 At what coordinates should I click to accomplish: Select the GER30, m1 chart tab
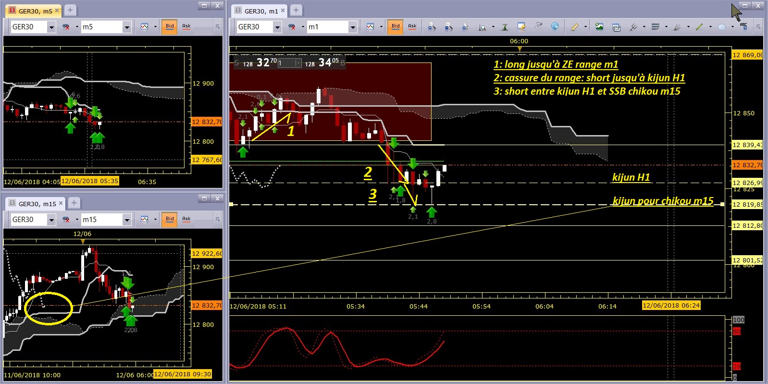pyautogui.click(x=260, y=11)
